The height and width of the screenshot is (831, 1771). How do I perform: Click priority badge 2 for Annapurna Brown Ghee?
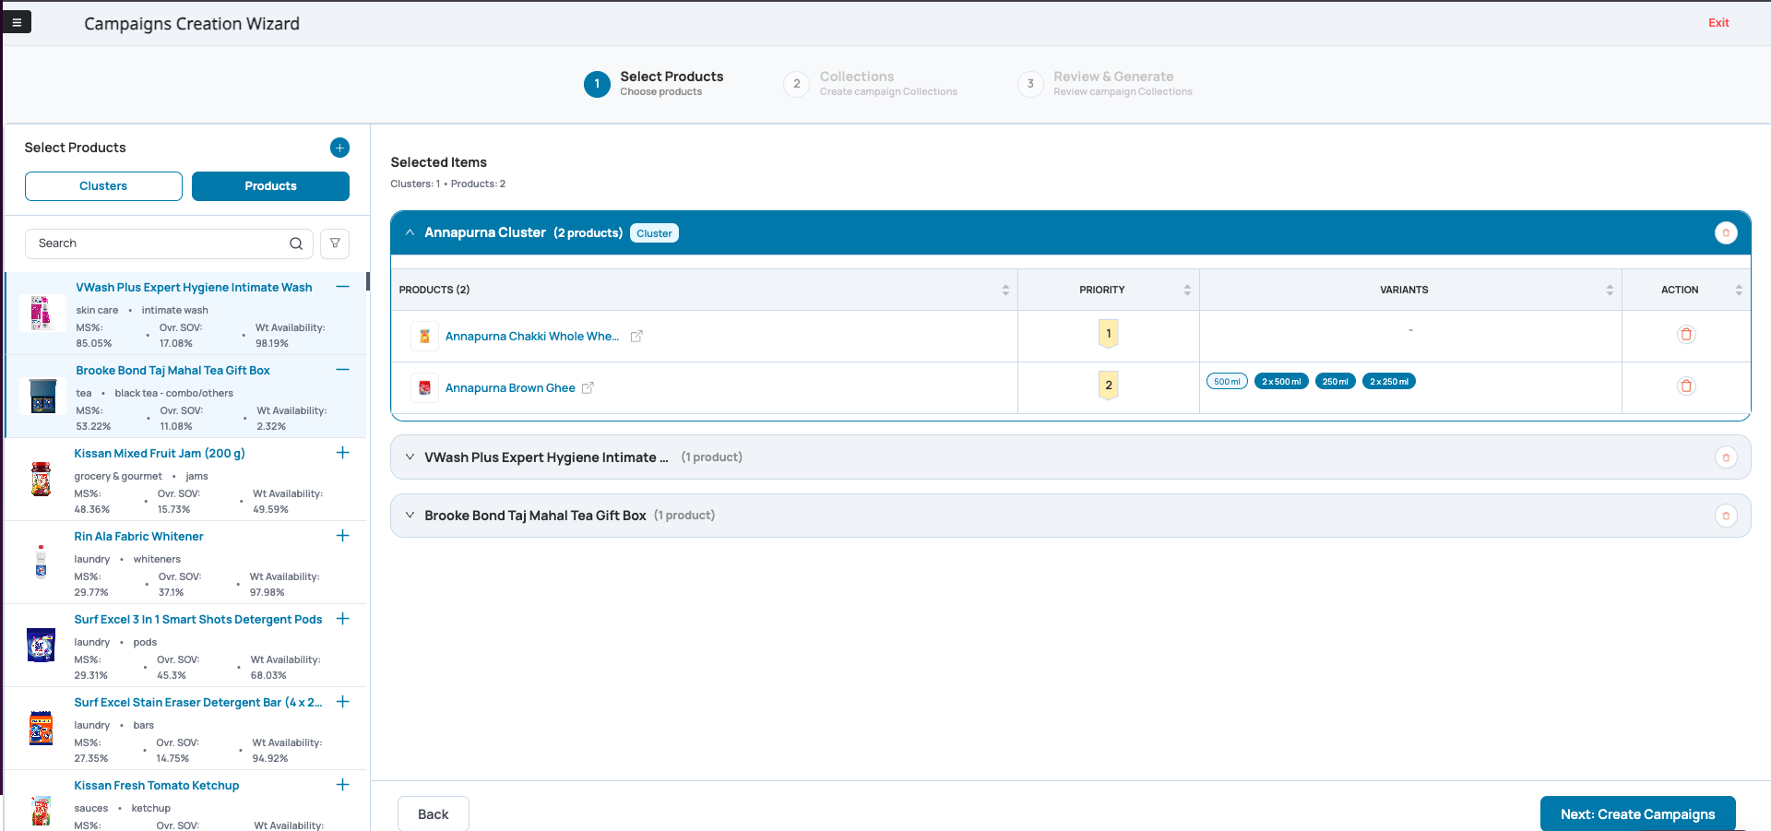[x=1109, y=386]
